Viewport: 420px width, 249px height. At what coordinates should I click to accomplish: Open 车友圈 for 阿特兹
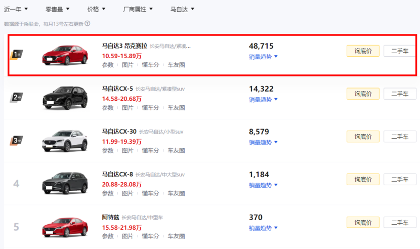176,236
